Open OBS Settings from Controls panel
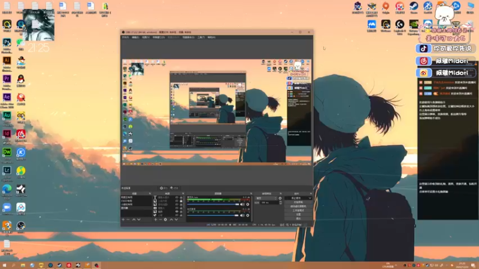Screen dimensions: 479x269 pos(298,215)
